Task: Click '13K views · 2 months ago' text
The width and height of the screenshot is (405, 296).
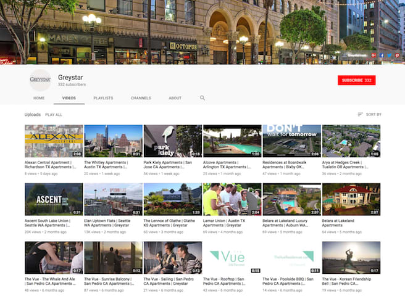Action: tap(105, 232)
